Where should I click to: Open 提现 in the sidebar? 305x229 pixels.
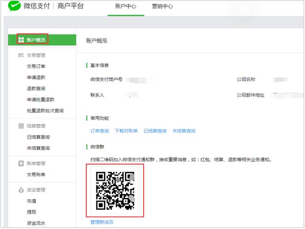[x=32, y=212]
